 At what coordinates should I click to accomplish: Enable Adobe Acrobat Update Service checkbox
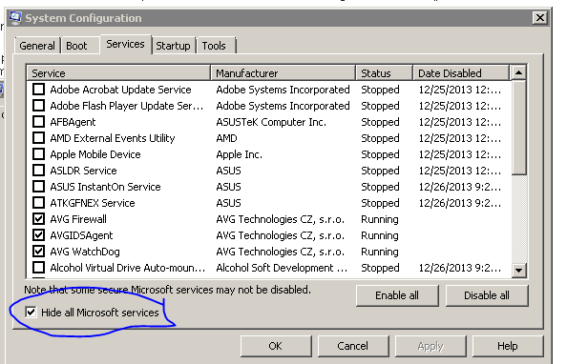point(39,90)
